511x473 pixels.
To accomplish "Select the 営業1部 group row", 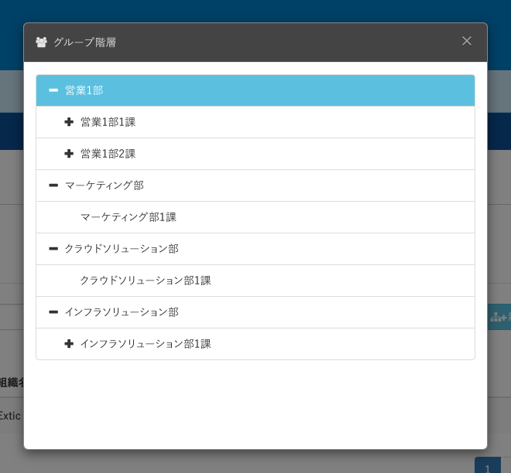I will [x=84, y=90].
